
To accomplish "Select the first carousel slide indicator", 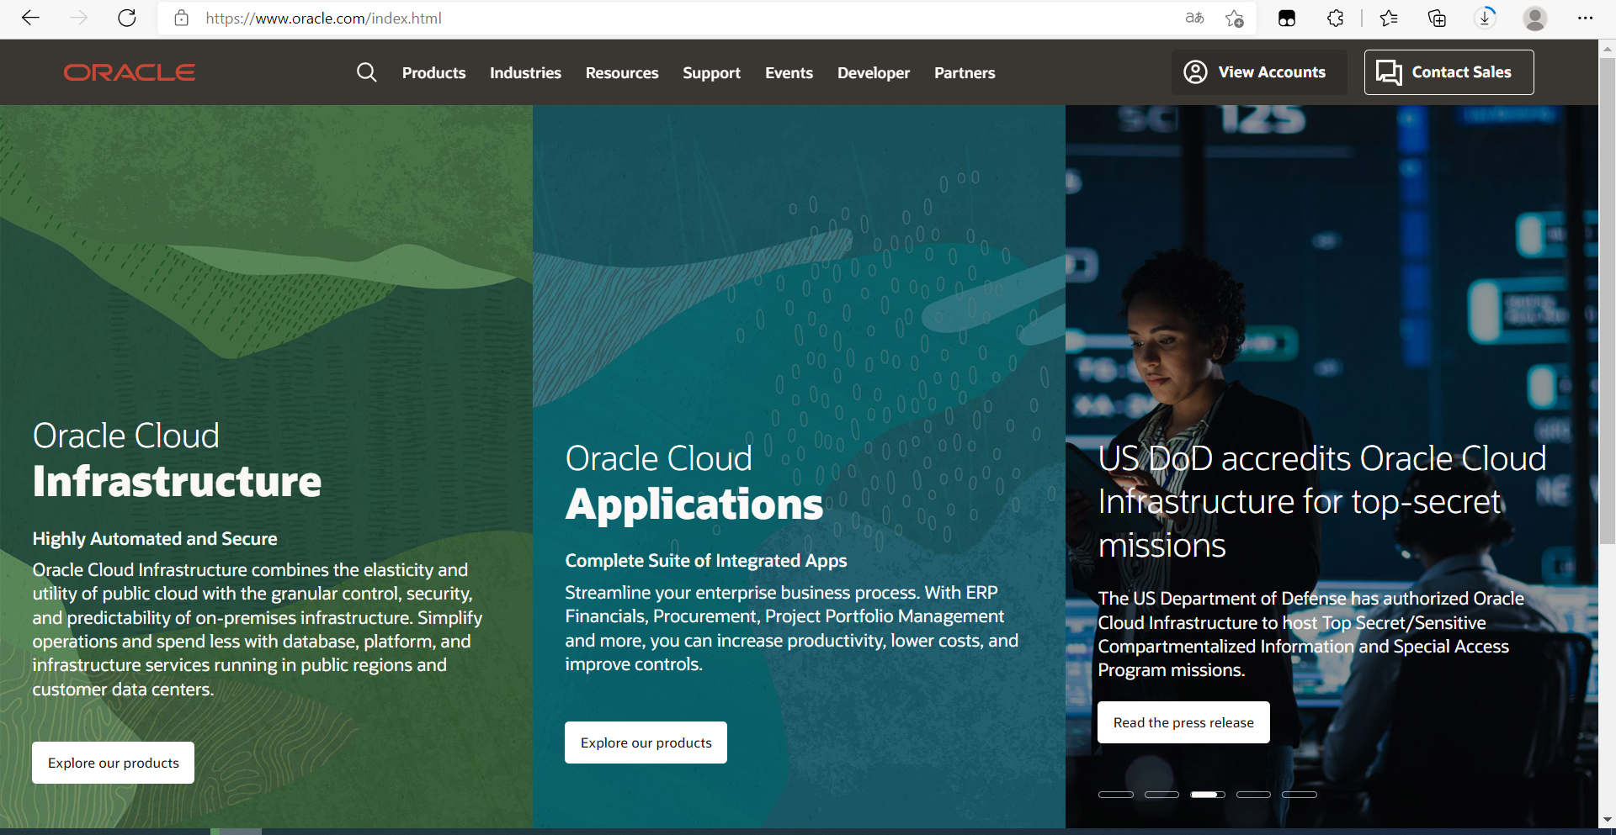I will point(1116,795).
